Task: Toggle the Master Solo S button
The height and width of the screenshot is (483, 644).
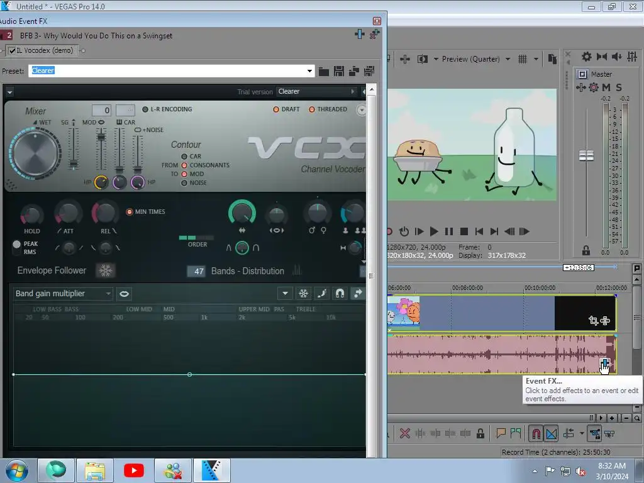Action: tap(619, 87)
